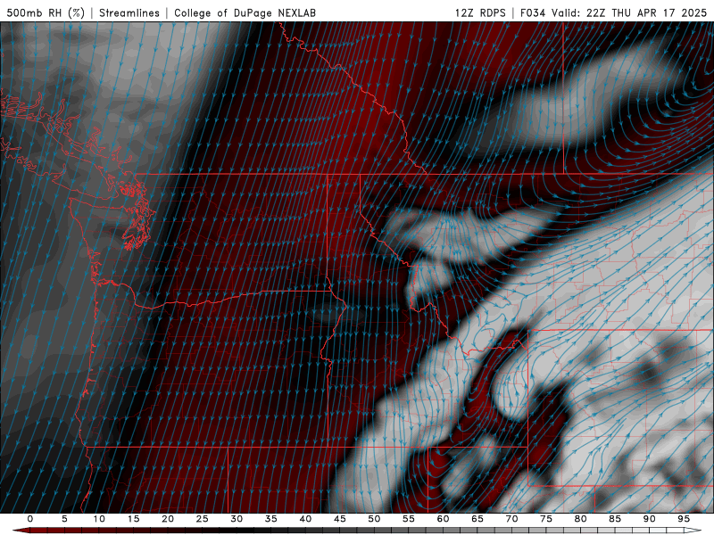Click the '25' value on color scale
The image size is (714, 535).
tap(203, 519)
